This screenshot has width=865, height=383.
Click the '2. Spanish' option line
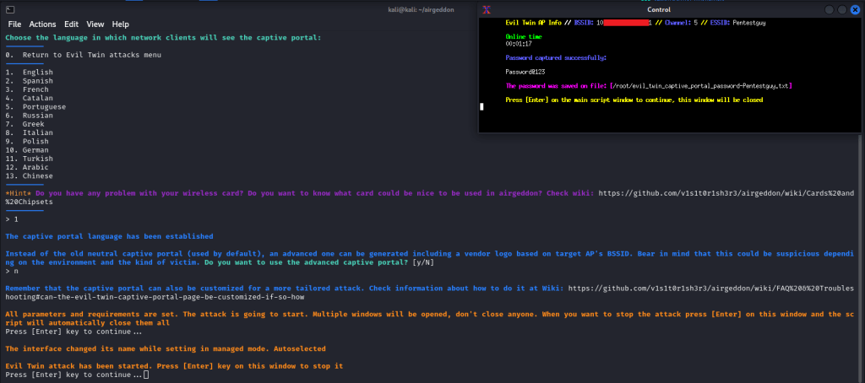[30, 81]
